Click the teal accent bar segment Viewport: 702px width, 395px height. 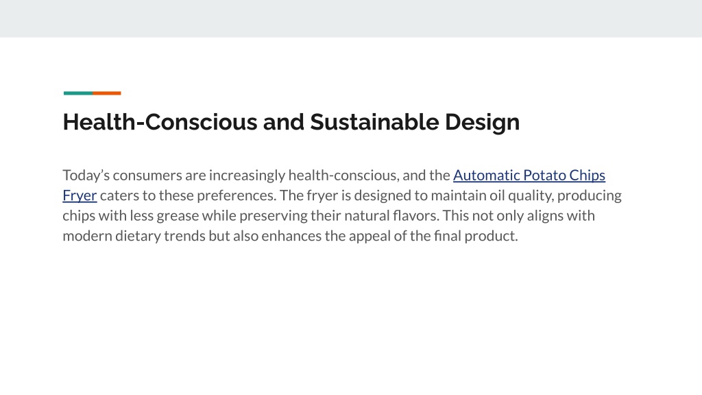[x=78, y=93]
